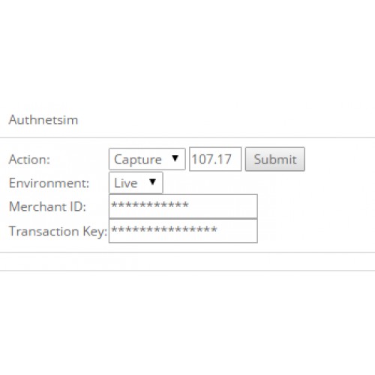Click the masked asterisks in Merchant ID
Screen dimensions: 375x375
[150, 205]
